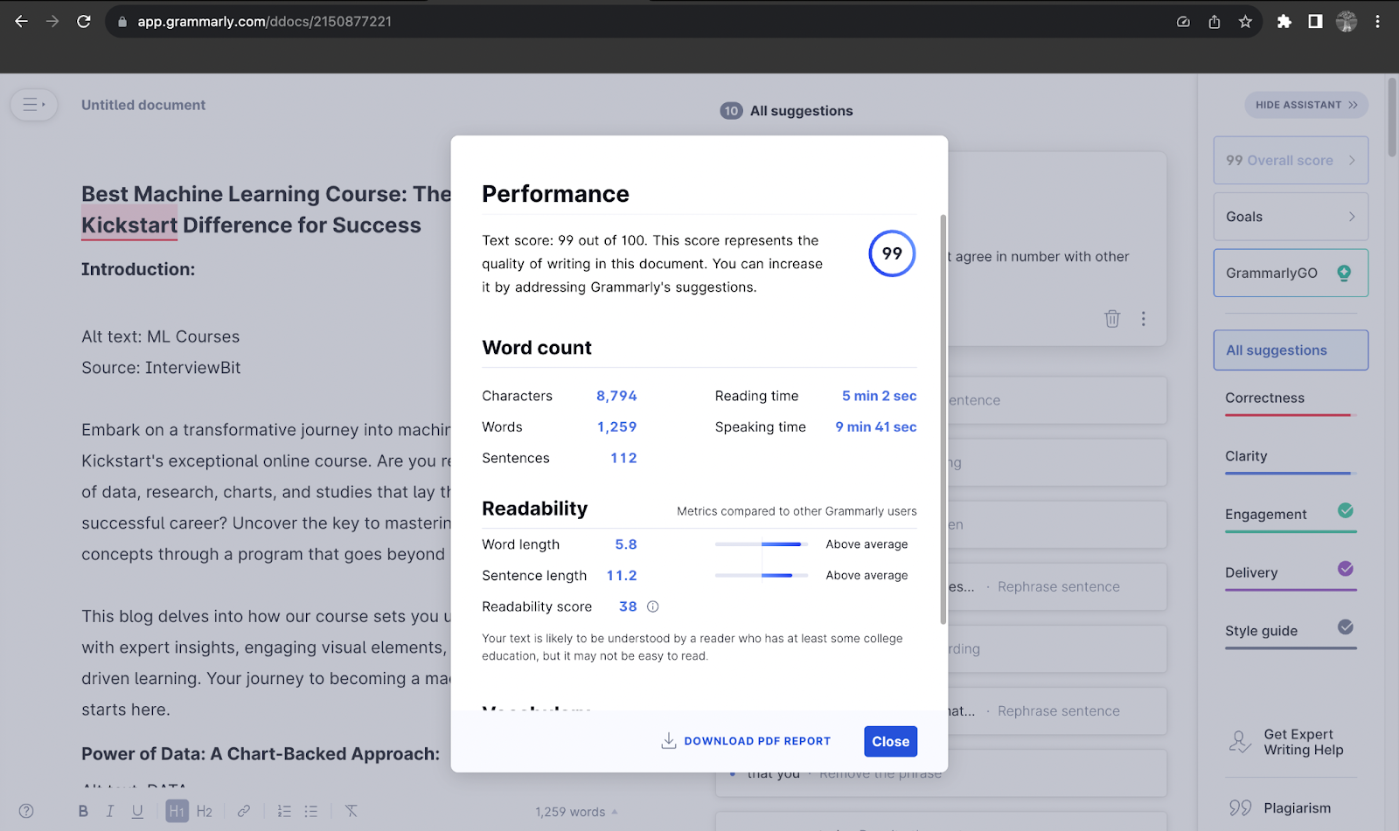The height and width of the screenshot is (831, 1399).
Task: Clear formatting with the Tx icon
Action: pos(351,811)
